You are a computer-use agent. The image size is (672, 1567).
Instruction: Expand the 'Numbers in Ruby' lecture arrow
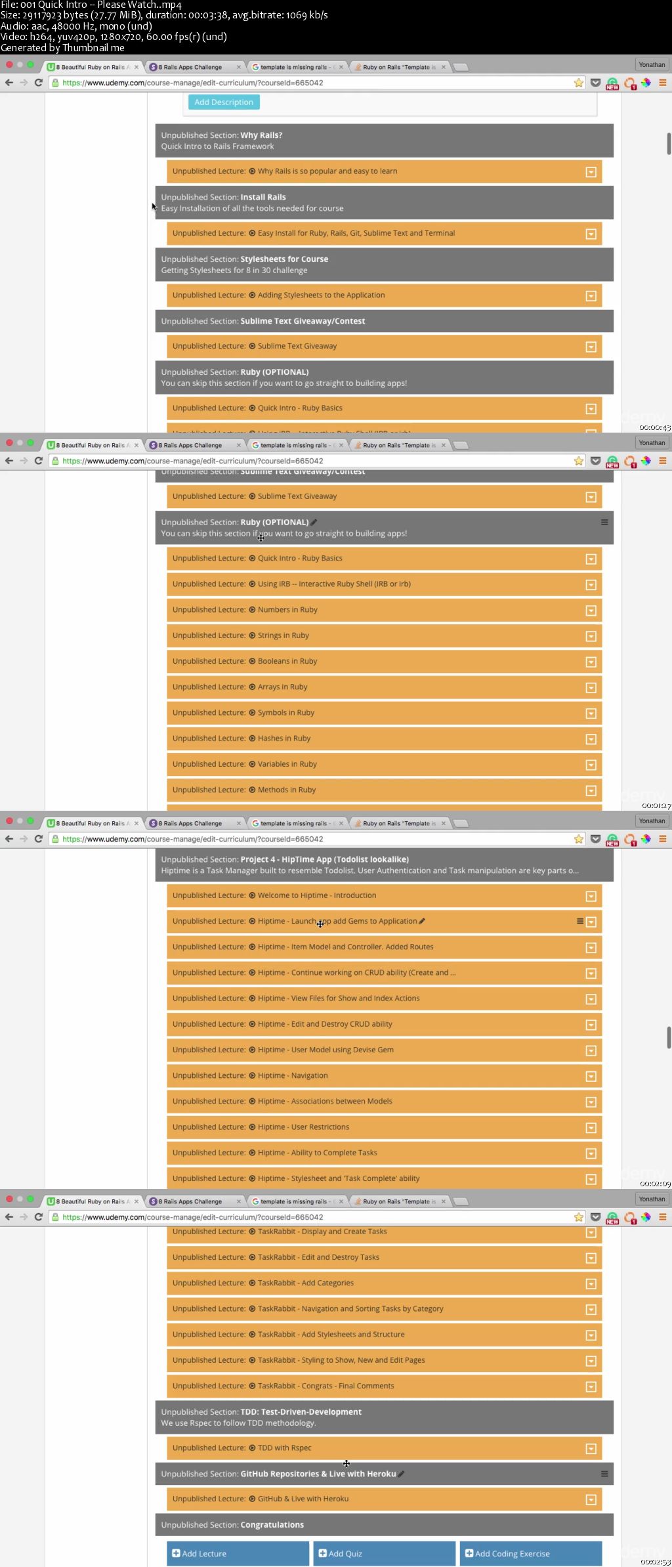591,611
